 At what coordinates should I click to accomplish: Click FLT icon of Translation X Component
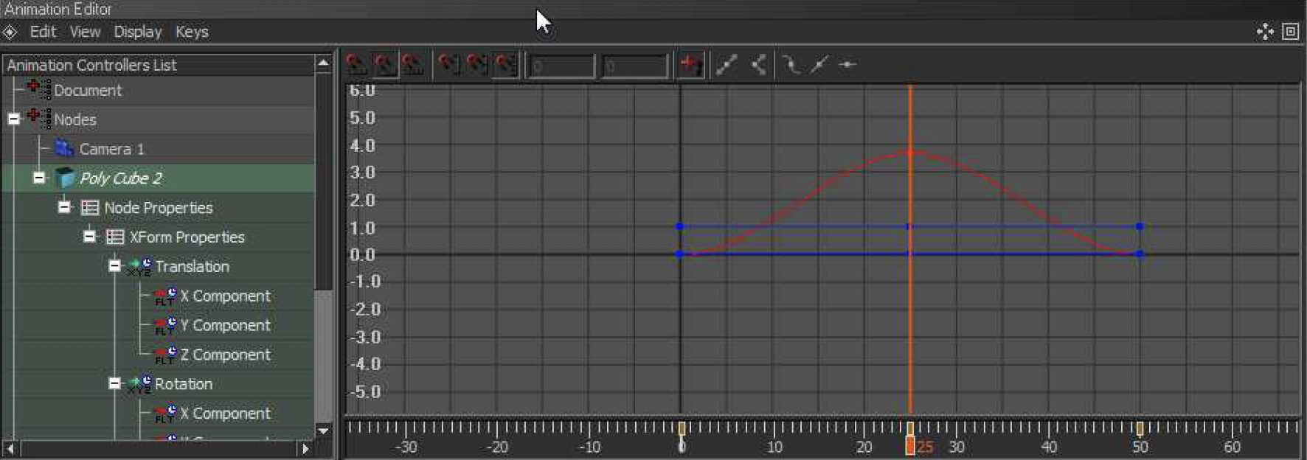pos(165,296)
